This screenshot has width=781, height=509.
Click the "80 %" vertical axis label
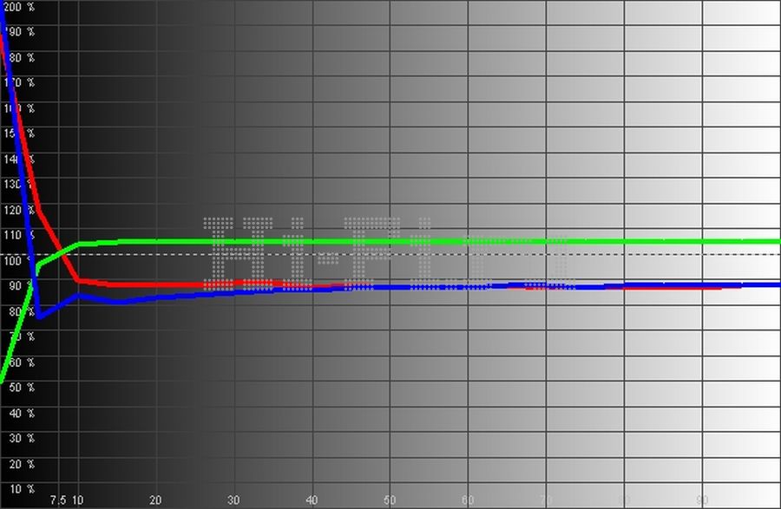18,311
